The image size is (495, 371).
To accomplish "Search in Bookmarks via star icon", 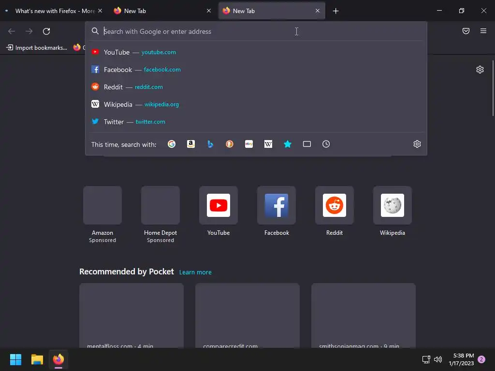I will pos(287,144).
